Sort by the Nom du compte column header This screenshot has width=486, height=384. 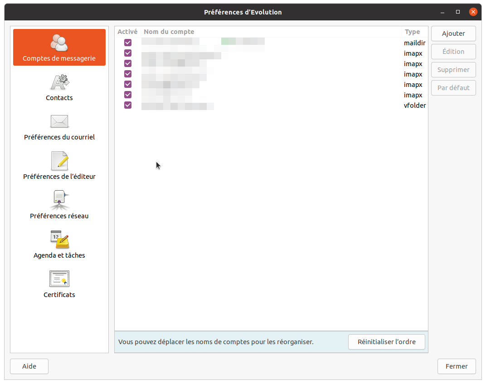(x=271, y=32)
